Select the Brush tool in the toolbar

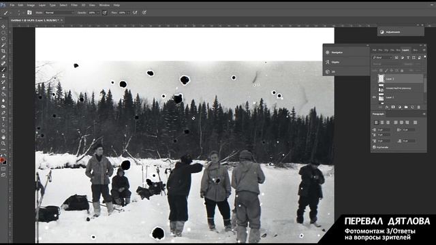tap(3, 69)
